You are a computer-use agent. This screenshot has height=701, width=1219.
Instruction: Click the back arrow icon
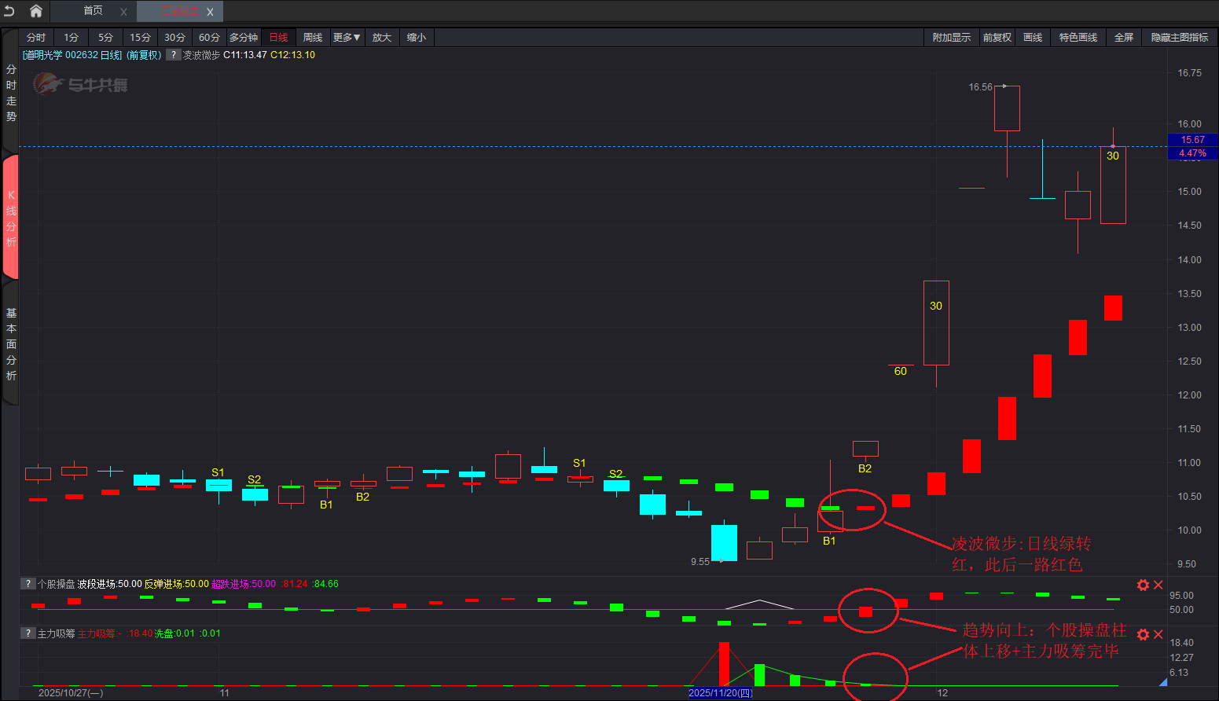click(9, 11)
